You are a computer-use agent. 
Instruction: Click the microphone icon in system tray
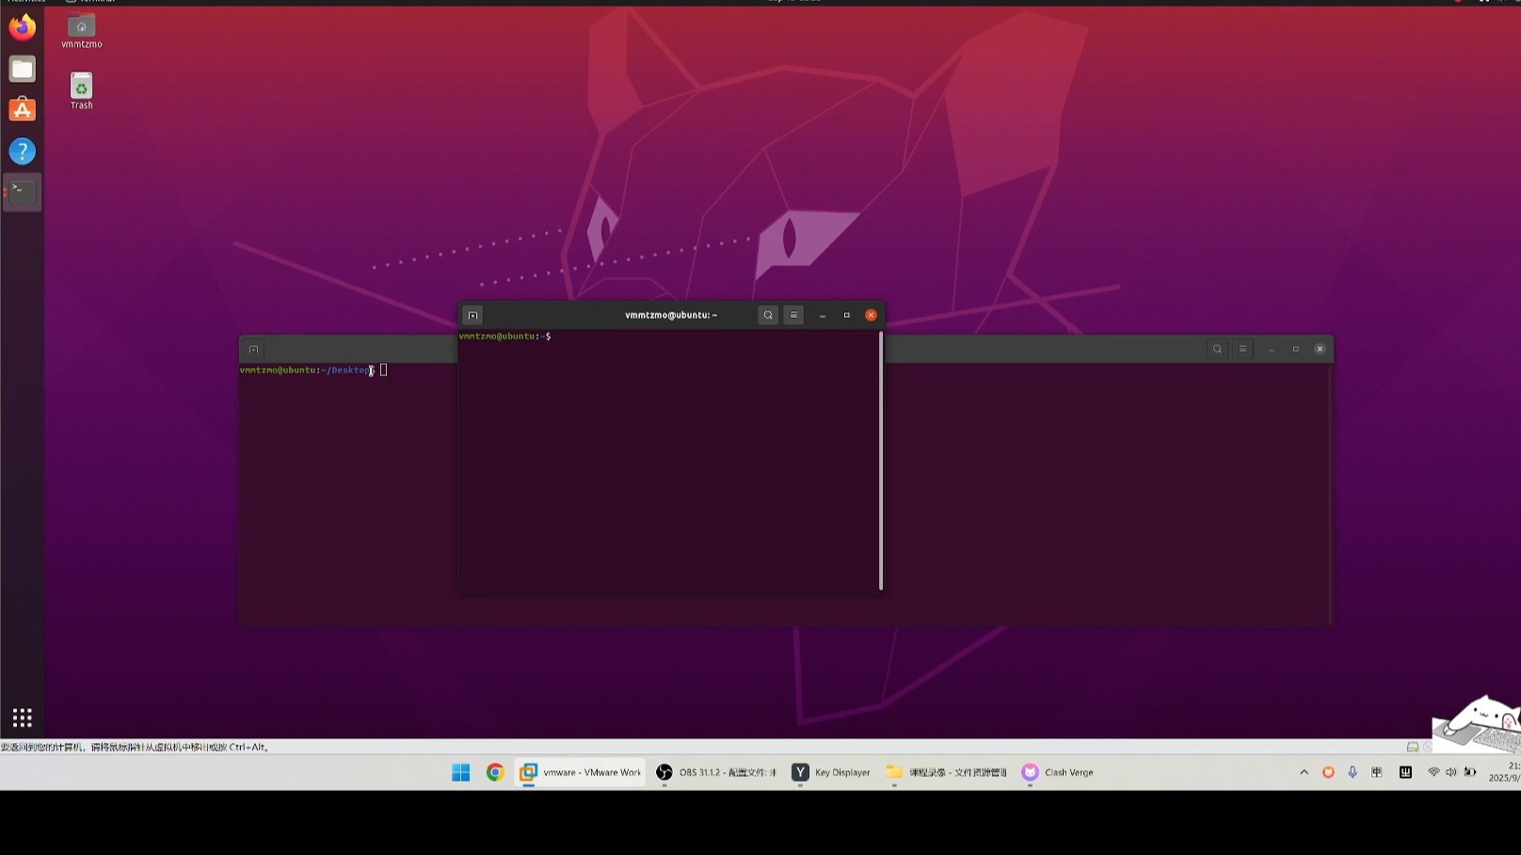tap(1353, 772)
